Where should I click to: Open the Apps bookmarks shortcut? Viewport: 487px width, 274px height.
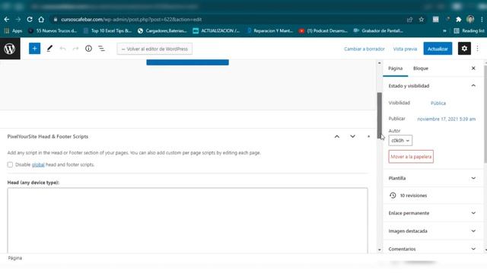[13, 30]
